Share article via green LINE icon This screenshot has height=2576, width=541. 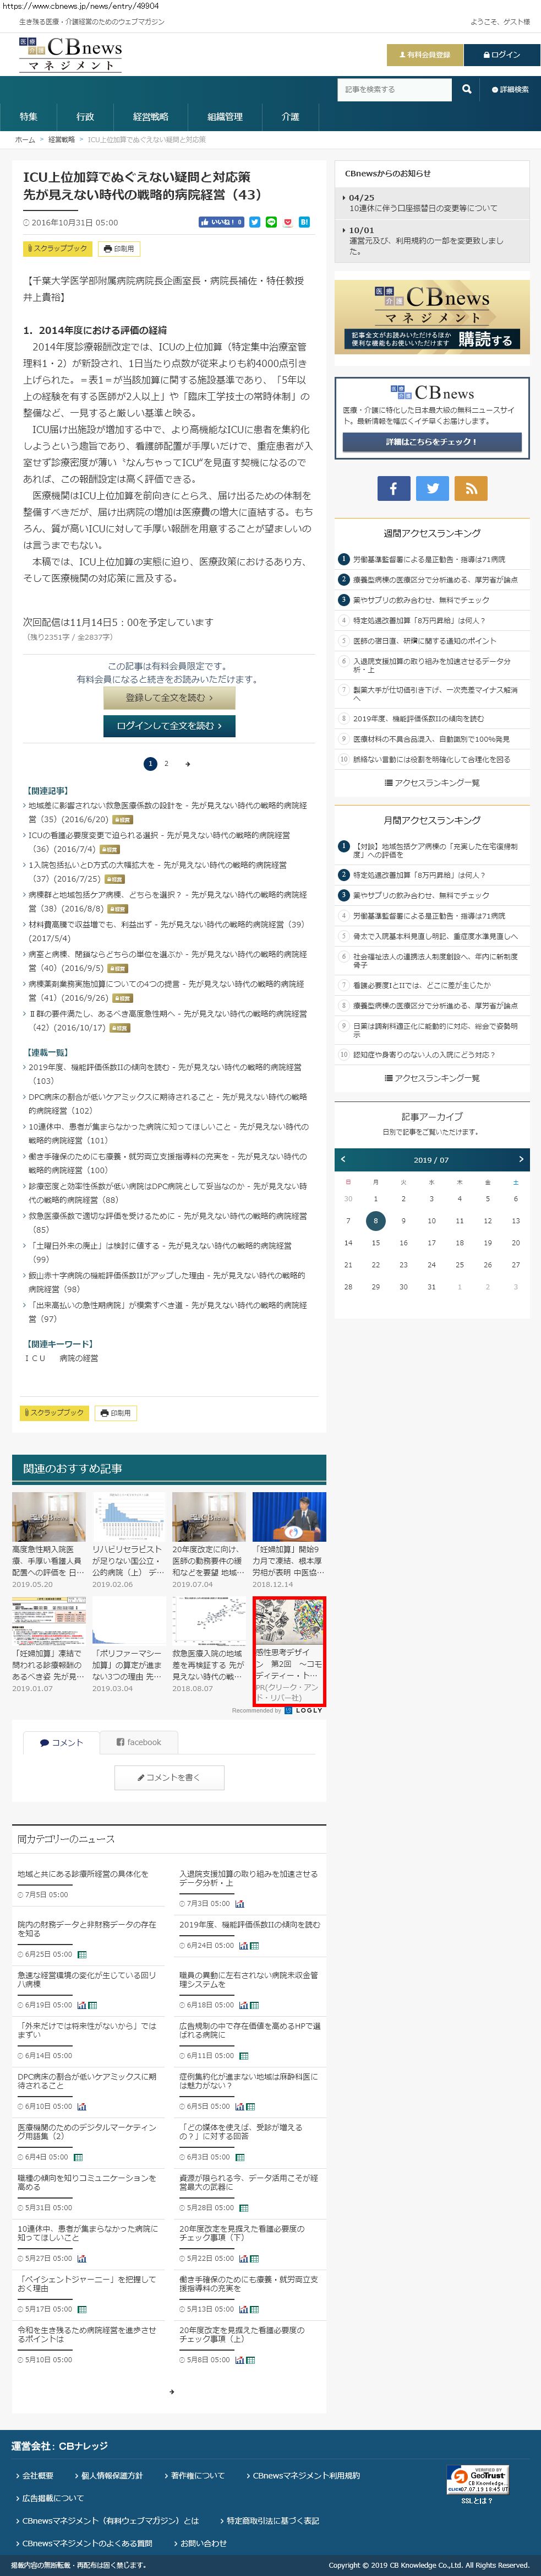[271, 222]
